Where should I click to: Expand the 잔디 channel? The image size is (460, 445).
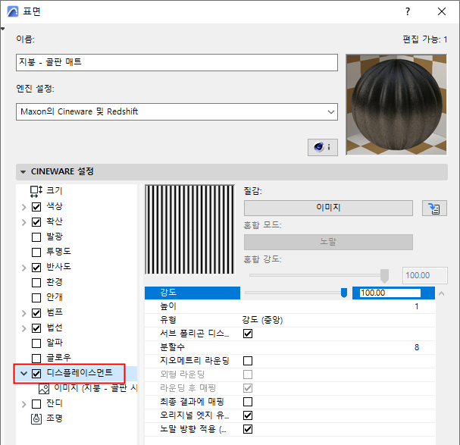[24, 404]
